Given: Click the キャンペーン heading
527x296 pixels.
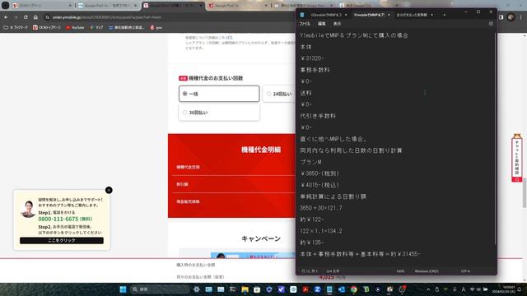Looking at the screenshot, I should tap(261, 238).
